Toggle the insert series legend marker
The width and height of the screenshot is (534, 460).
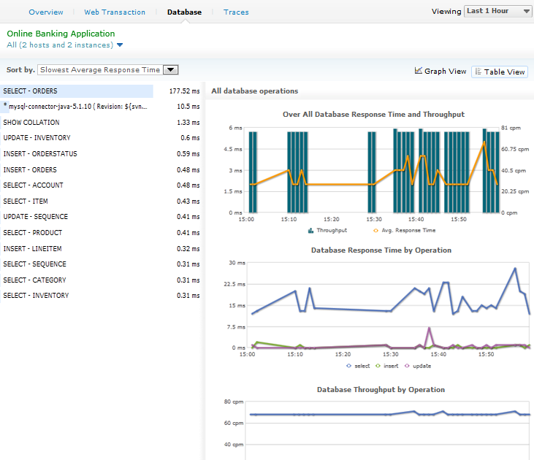[x=379, y=366]
